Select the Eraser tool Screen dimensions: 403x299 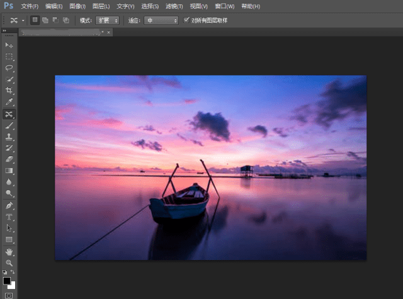click(x=9, y=159)
